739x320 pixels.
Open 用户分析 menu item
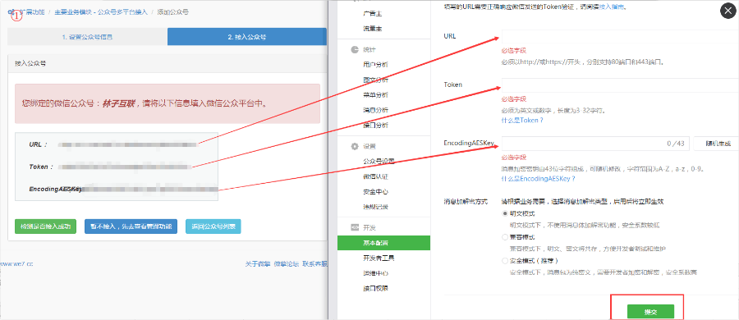pyautogui.click(x=375, y=64)
